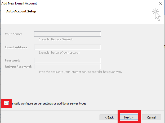Click the Internet service provider password hint
Image resolution: width=165 pixels, height=123 pixels.
tap(80, 72)
